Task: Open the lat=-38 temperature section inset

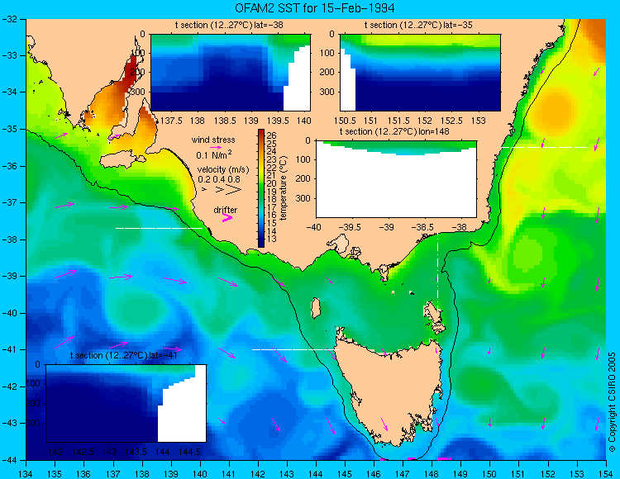Action: point(231,73)
